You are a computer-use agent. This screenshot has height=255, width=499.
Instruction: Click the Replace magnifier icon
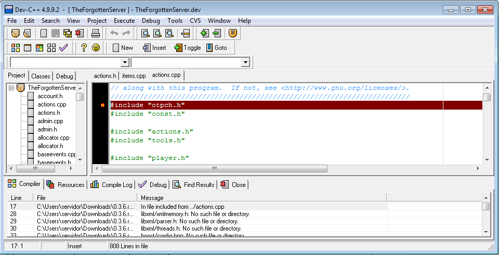(x=157, y=33)
